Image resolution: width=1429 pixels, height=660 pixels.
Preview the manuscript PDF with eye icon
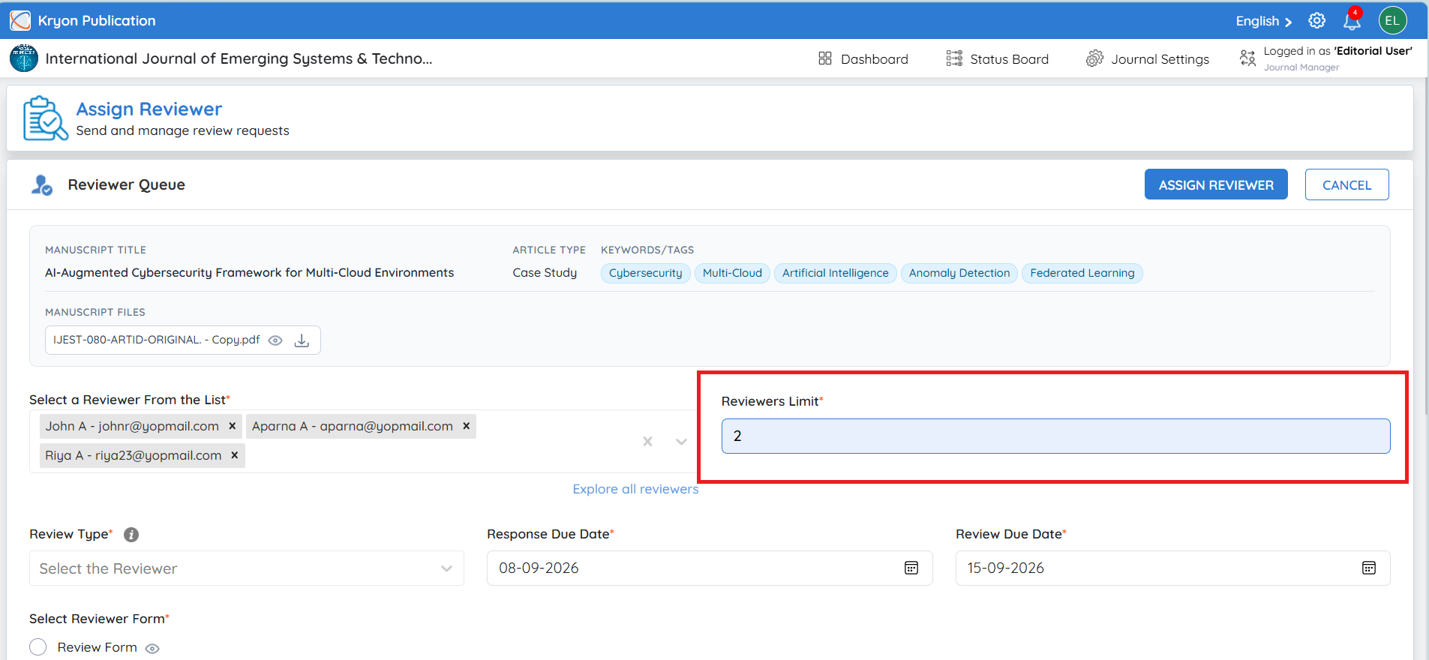pyautogui.click(x=275, y=340)
